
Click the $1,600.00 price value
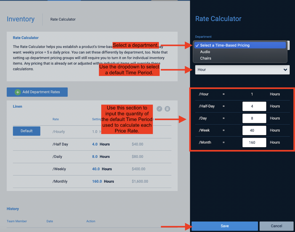click(x=140, y=181)
